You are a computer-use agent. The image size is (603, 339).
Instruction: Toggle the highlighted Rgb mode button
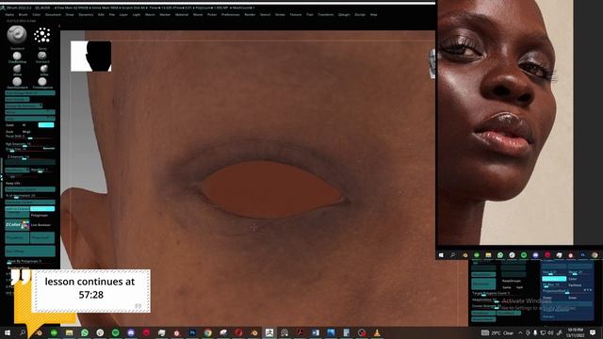click(x=46, y=125)
